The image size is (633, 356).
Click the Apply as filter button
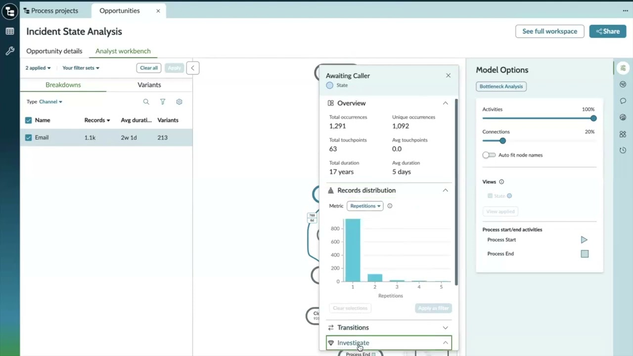[x=433, y=308]
